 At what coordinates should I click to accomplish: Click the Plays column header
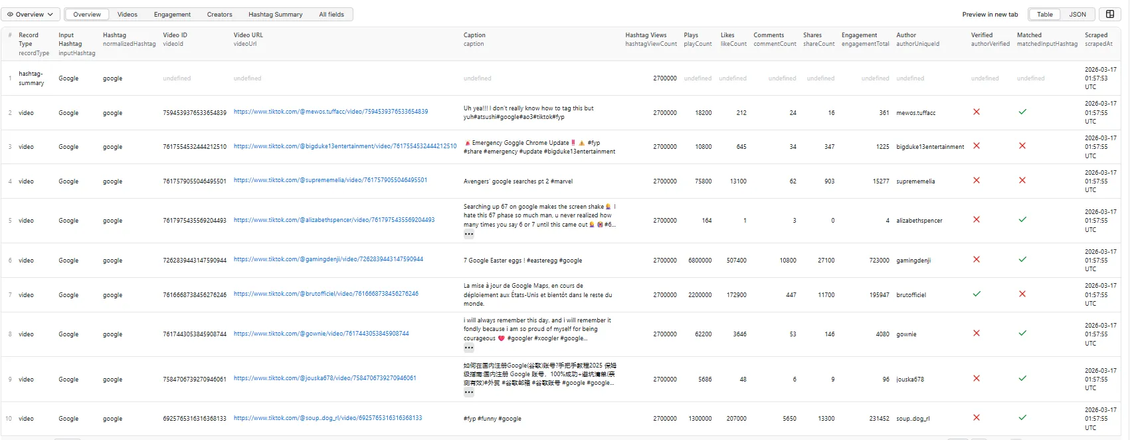(698, 39)
